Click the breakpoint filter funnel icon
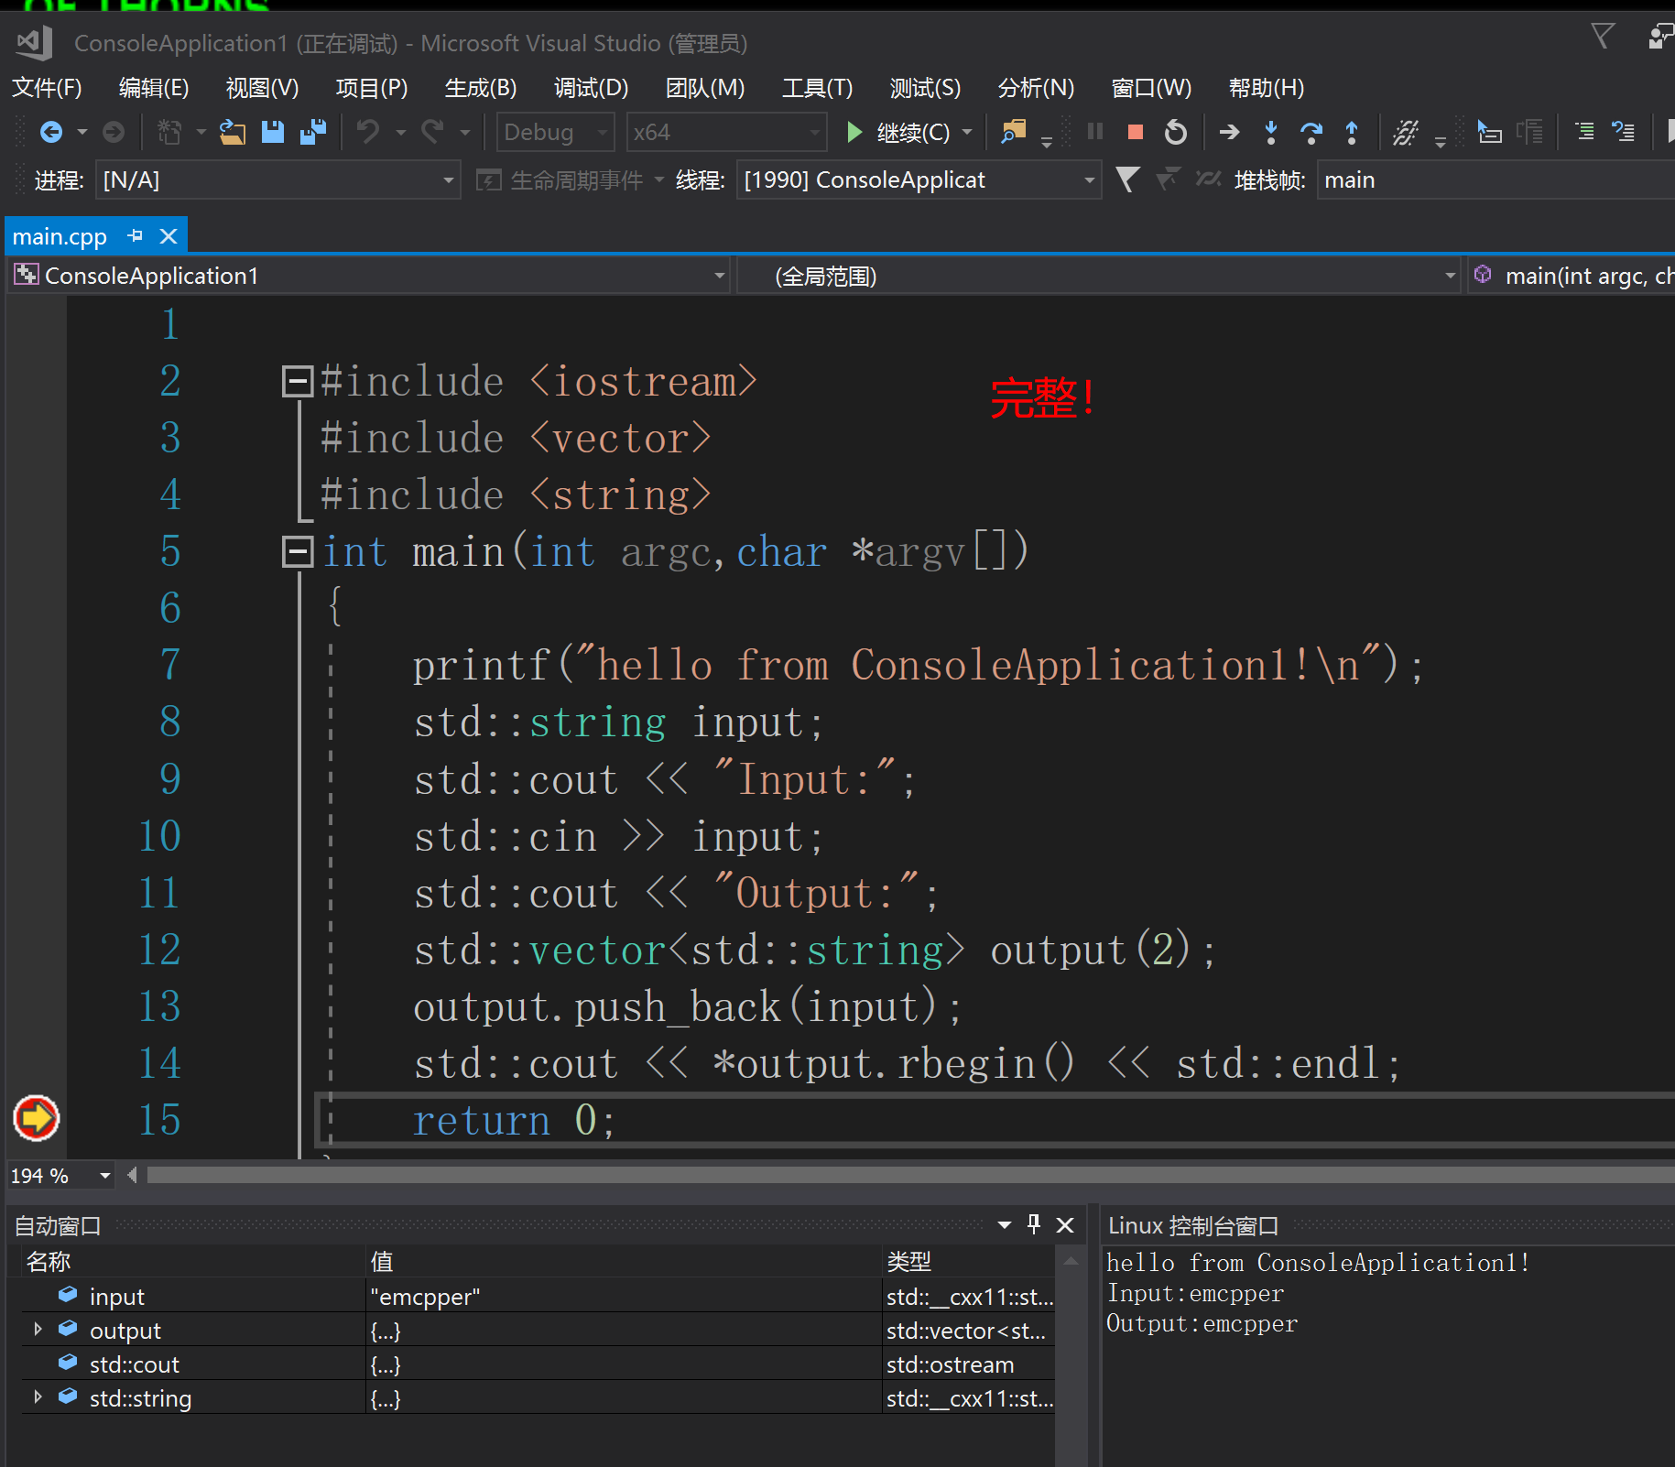This screenshot has width=1675, height=1467. point(1127,179)
